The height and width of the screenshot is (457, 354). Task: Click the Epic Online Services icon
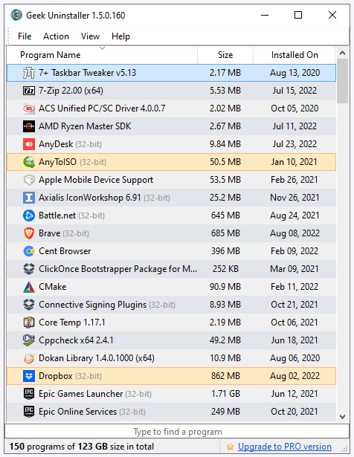[29, 412]
